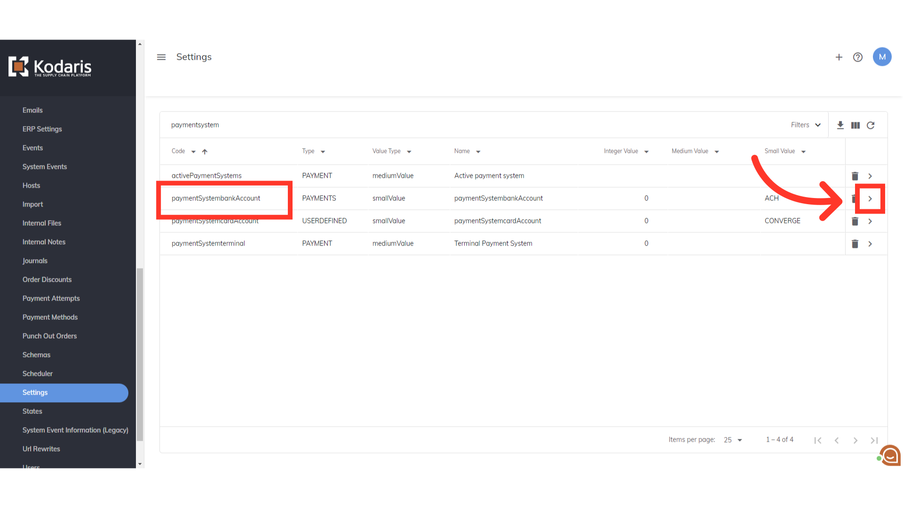Open items per page dropdown
The width and height of the screenshot is (903, 508).
coord(733,440)
